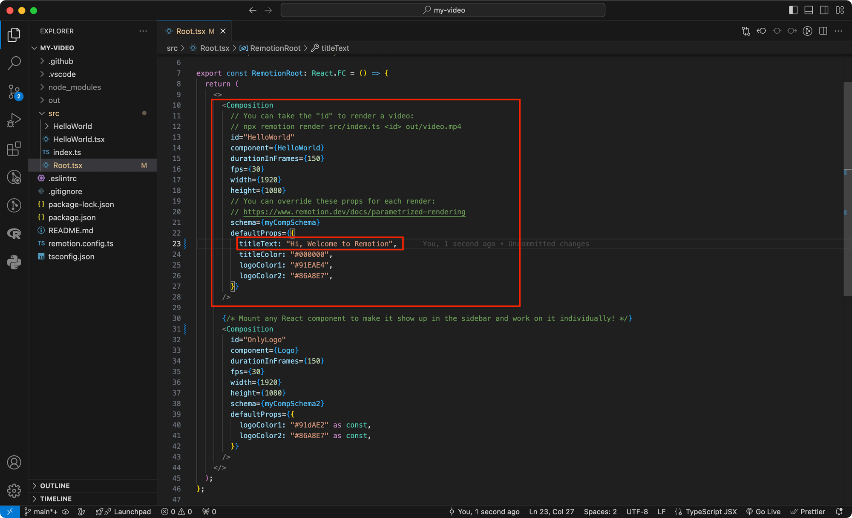Click the errors and warnings count in status bar
The height and width of the screenshot is (518, 852).
pyautogui.click(x=176, y=512)
